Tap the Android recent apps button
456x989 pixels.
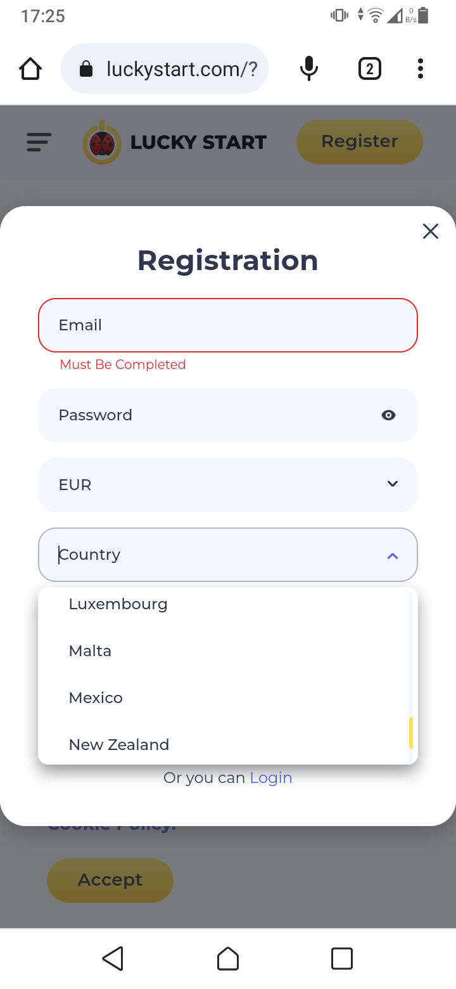click(342, 959)
